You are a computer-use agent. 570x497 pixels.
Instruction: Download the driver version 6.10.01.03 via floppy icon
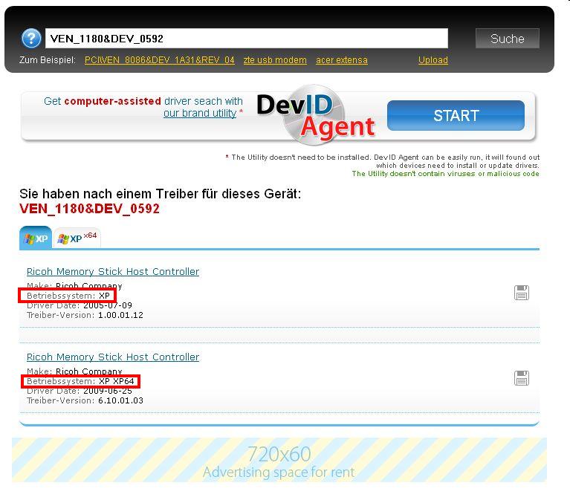click(521, 378)
